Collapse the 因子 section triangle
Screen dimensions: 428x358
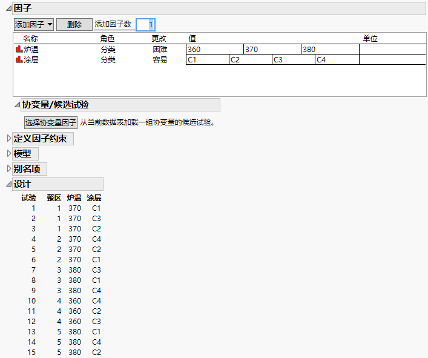coord(8,8)
